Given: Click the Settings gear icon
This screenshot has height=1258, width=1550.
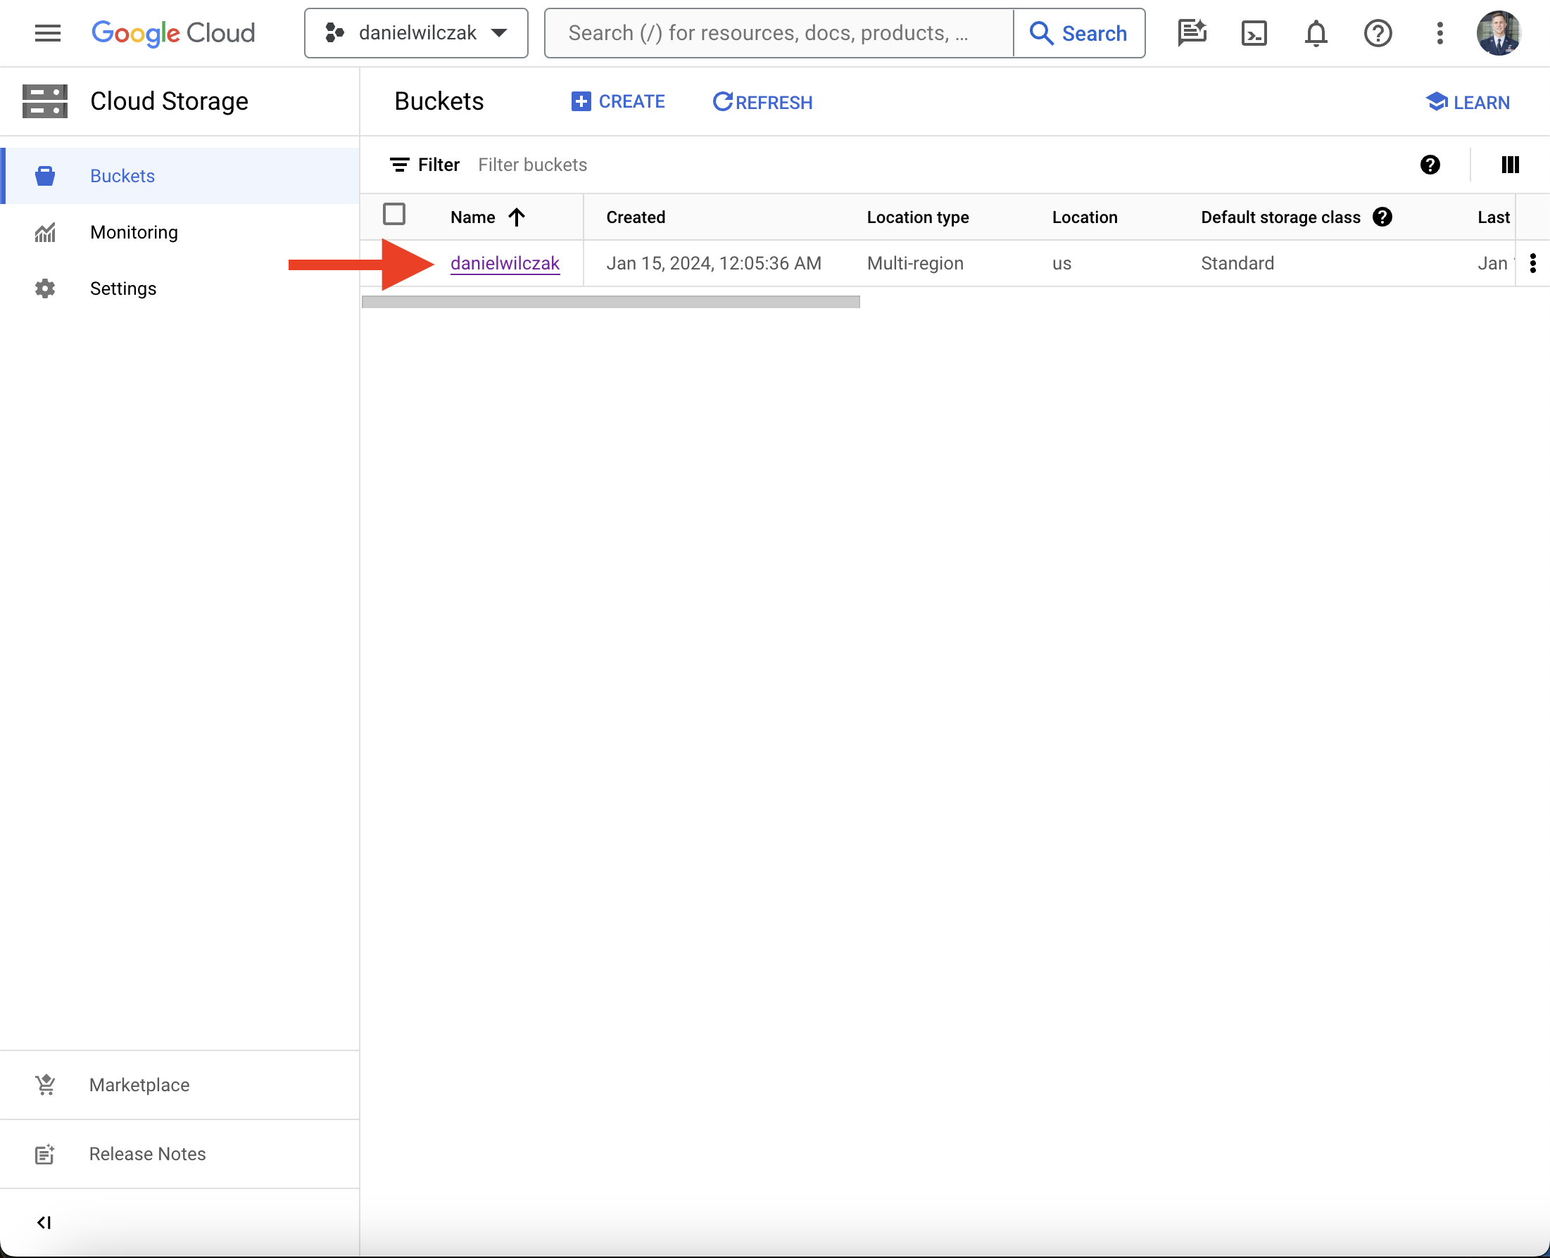Looking at the screenshot, I should point(45,288).
